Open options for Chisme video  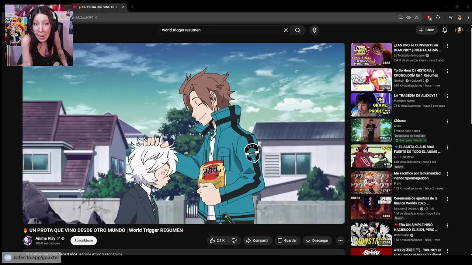pos(448,121)
